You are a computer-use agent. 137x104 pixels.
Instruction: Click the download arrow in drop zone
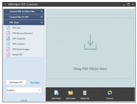[90, 42]
